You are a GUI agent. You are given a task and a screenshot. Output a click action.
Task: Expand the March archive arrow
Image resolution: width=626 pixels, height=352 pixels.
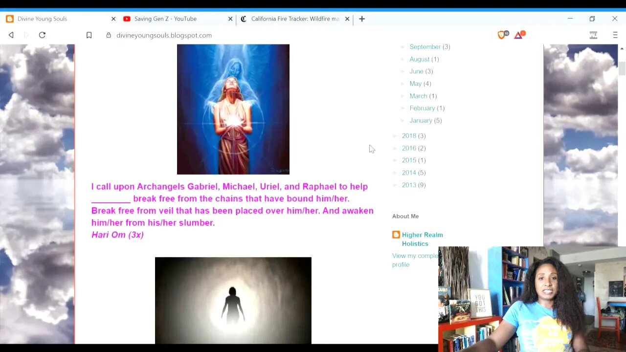click(x=403, y=96)
